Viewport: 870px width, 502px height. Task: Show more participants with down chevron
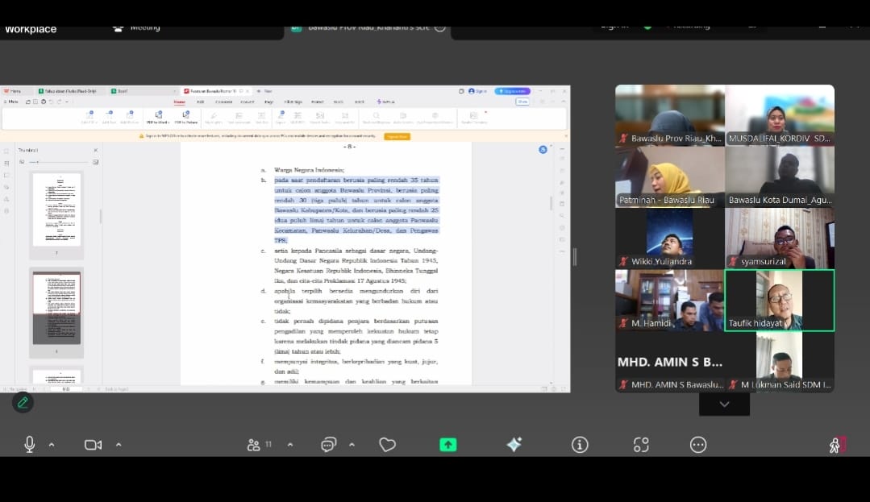pyautogui.click(x=724, y=405)
